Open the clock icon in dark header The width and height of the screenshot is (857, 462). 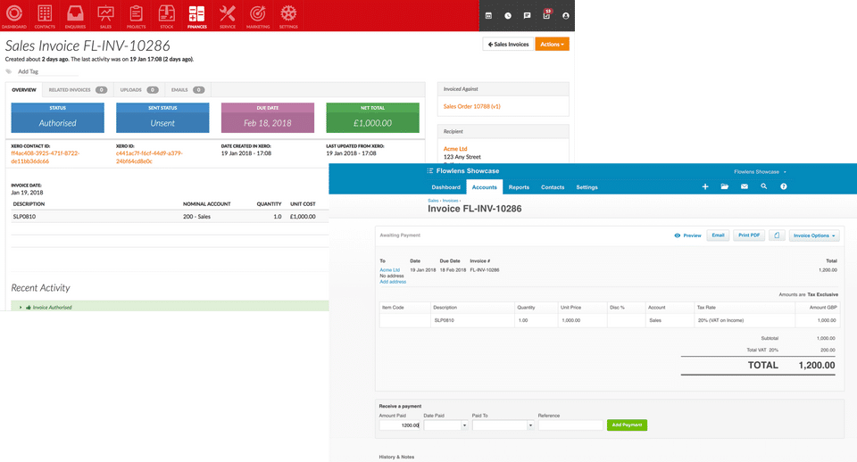[508, 16]
